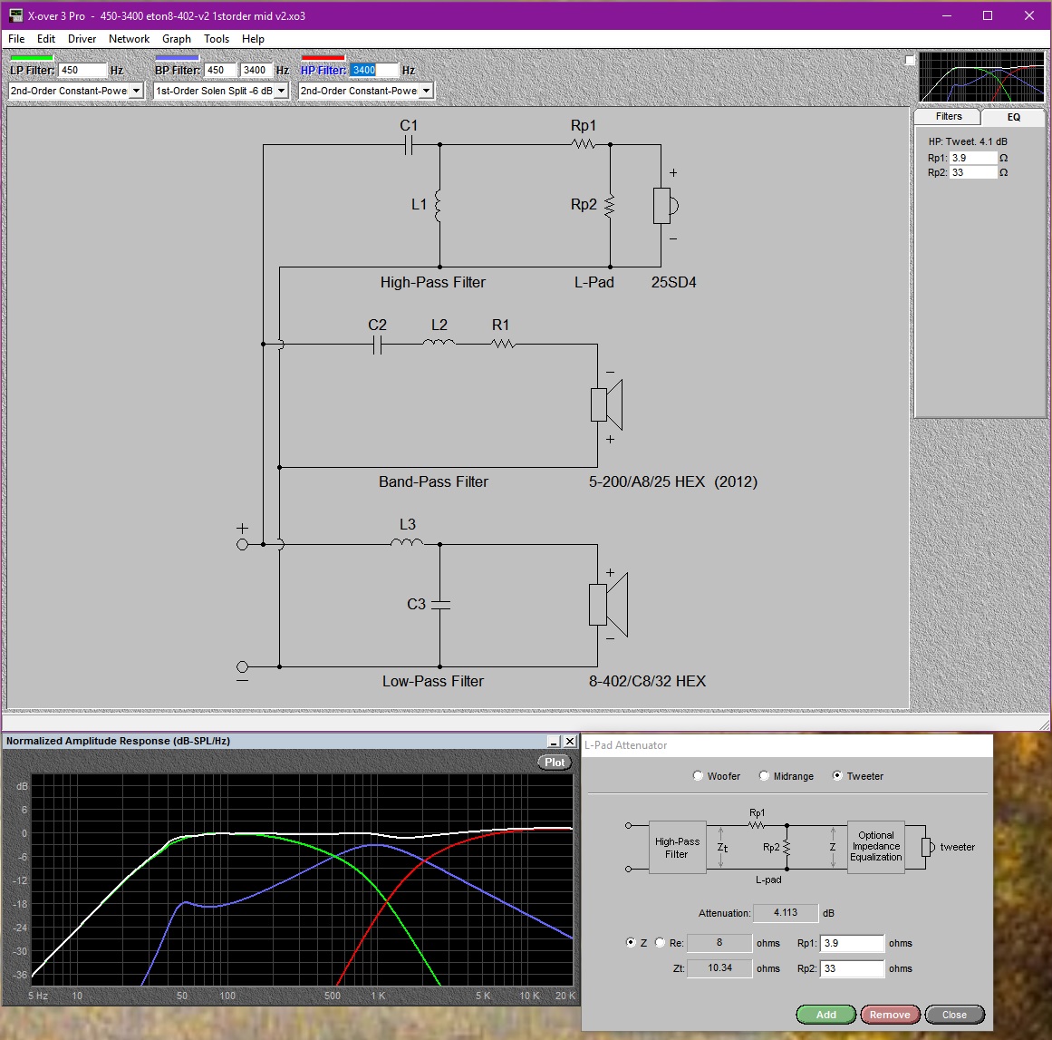Image resolution: width=1052 pixels, height=1040 pixels.
Task: Click the Low-Pass Filter label in schematic
Action: (433, 681)
